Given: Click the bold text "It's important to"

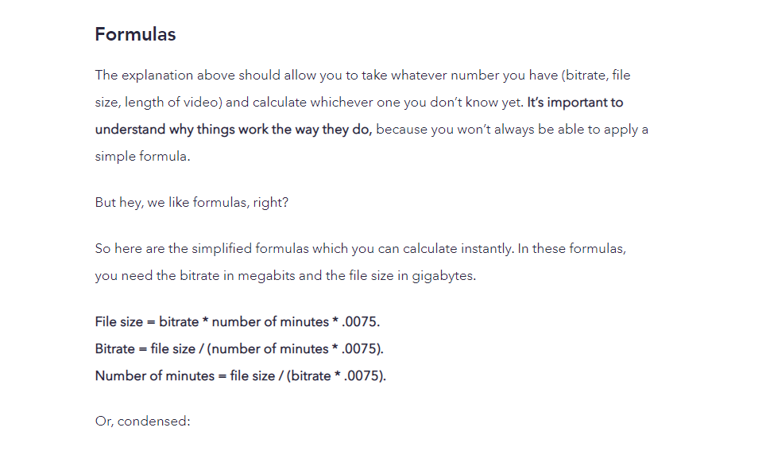Looking at the screenshot, I should pyautogui.click(x=575, y=103).
